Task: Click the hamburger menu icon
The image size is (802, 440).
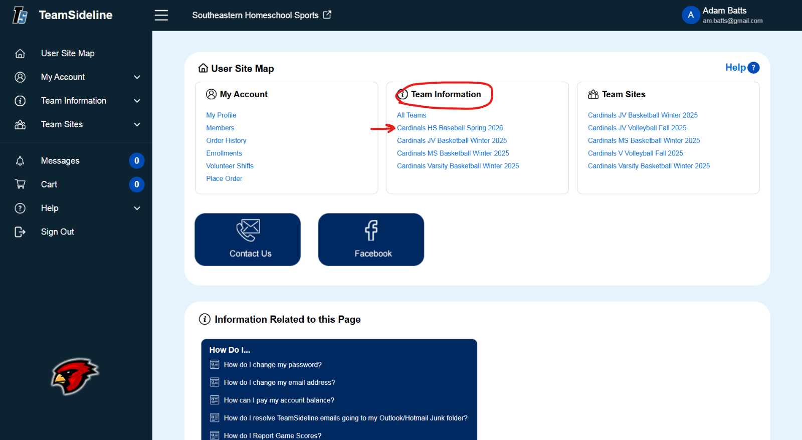Action: pyautogui.click(x=161, y=15)
